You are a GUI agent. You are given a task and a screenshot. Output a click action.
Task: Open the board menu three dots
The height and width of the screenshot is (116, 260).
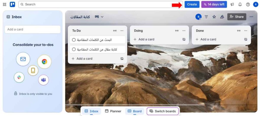tap(251, 17)
